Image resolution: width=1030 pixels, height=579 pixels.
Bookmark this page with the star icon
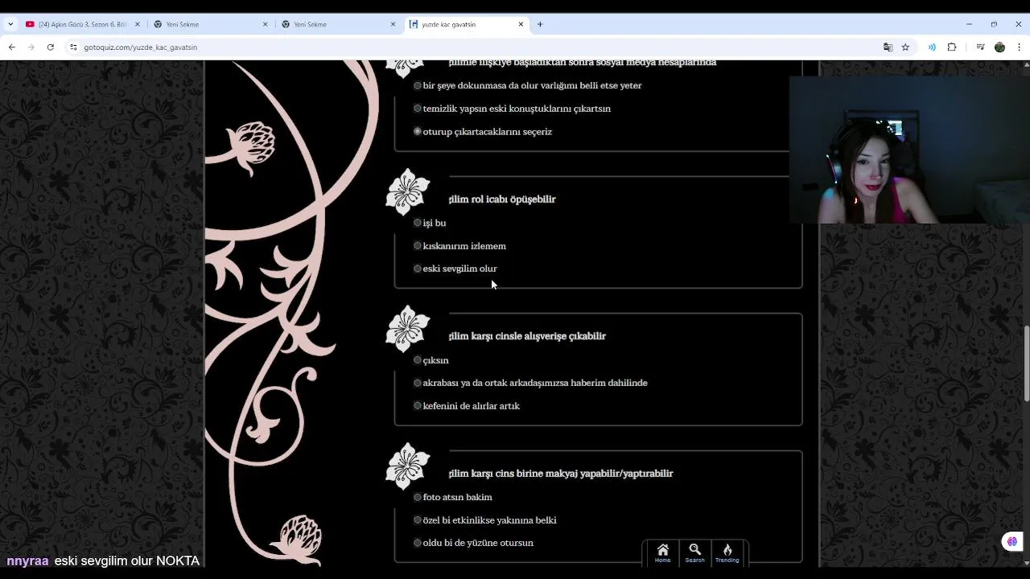[905, 47]
